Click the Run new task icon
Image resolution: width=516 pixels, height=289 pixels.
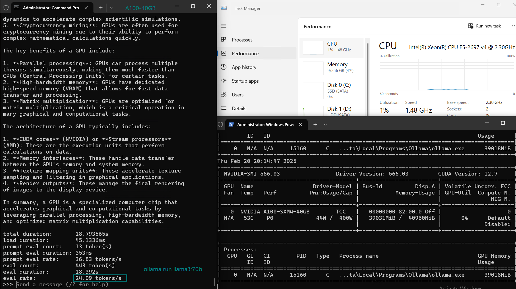(471, 26)
